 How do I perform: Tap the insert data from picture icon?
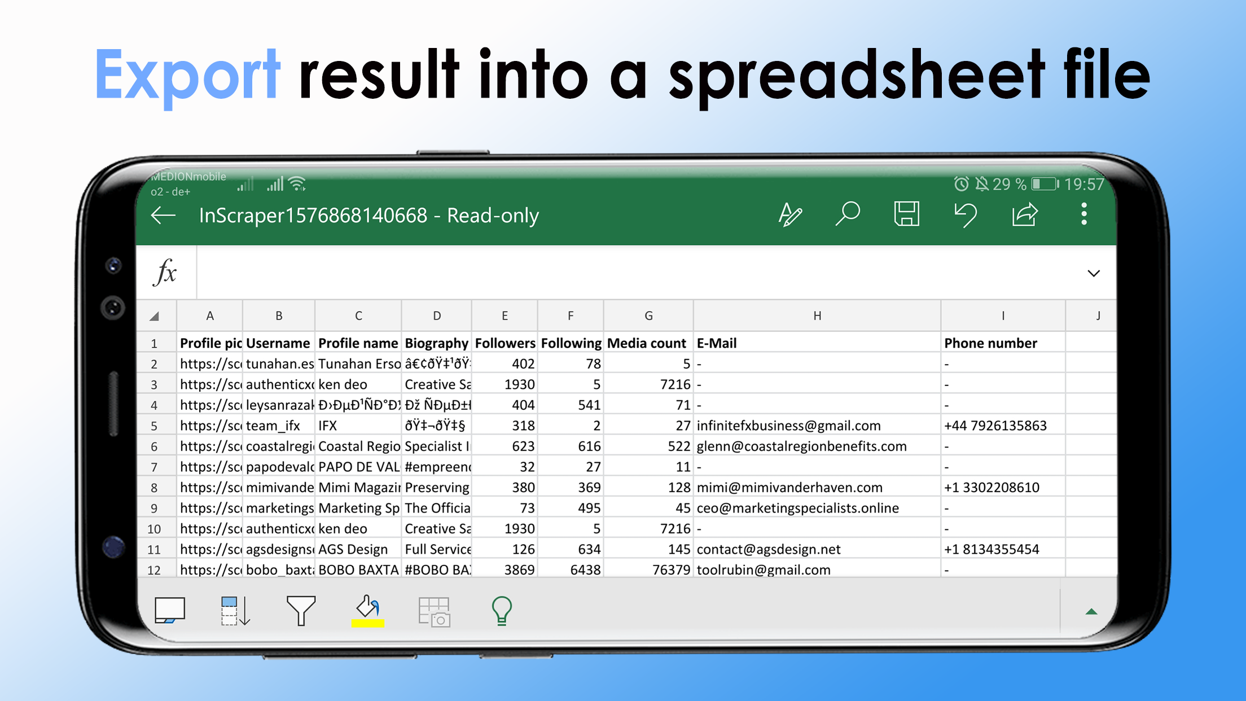tap(435, 612)
